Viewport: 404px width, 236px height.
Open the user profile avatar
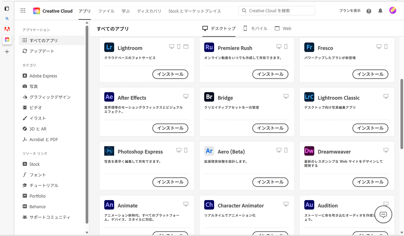pos(393,11)
